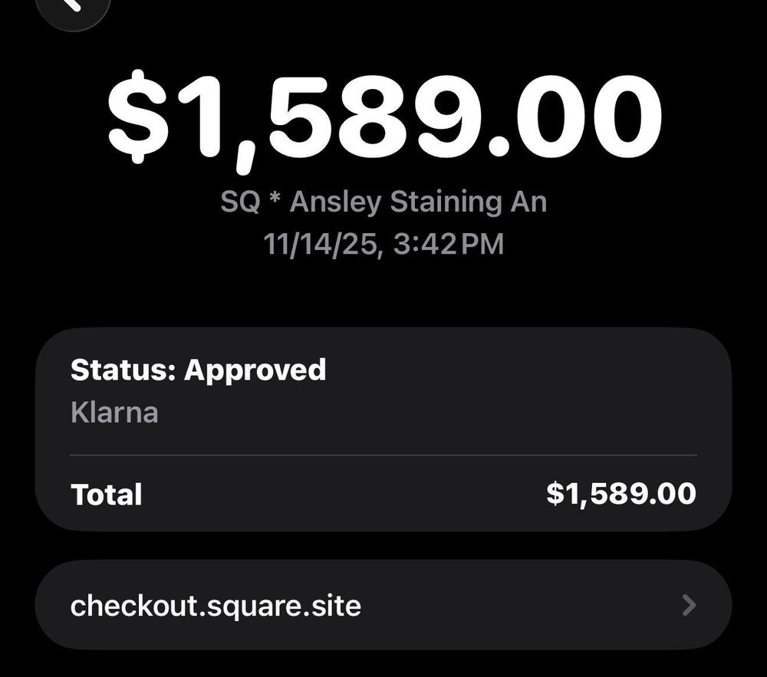Click the $1,589.00 value in Total row

(x=621, y=493)
